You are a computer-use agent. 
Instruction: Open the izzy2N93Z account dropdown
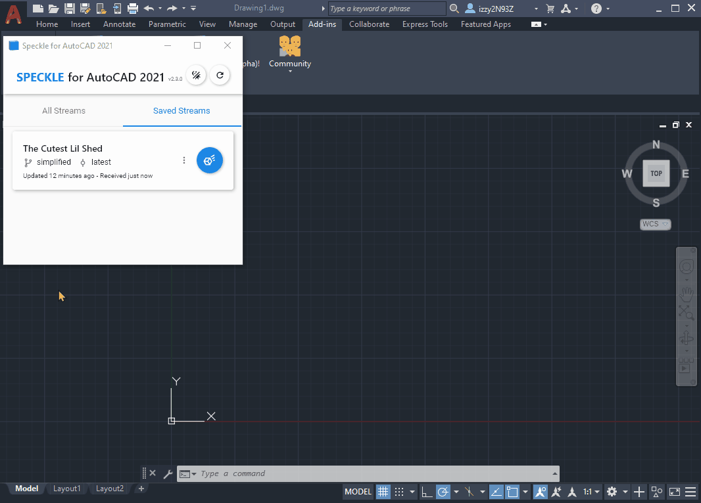pos(536,9)
